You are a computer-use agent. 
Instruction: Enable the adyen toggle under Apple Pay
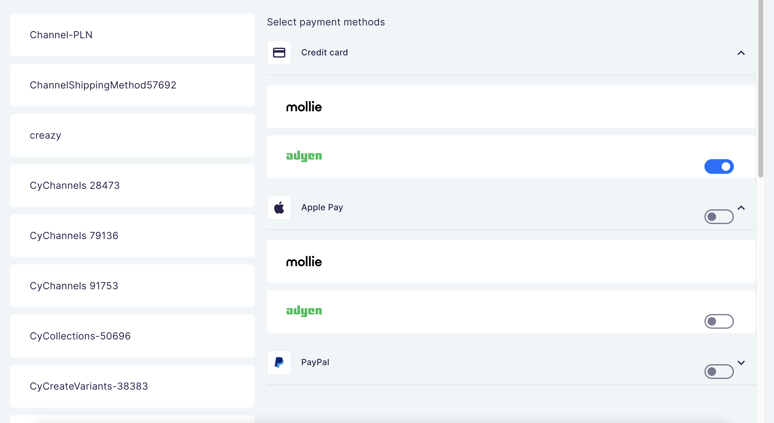pyautogui.click(x=719, y=321)
